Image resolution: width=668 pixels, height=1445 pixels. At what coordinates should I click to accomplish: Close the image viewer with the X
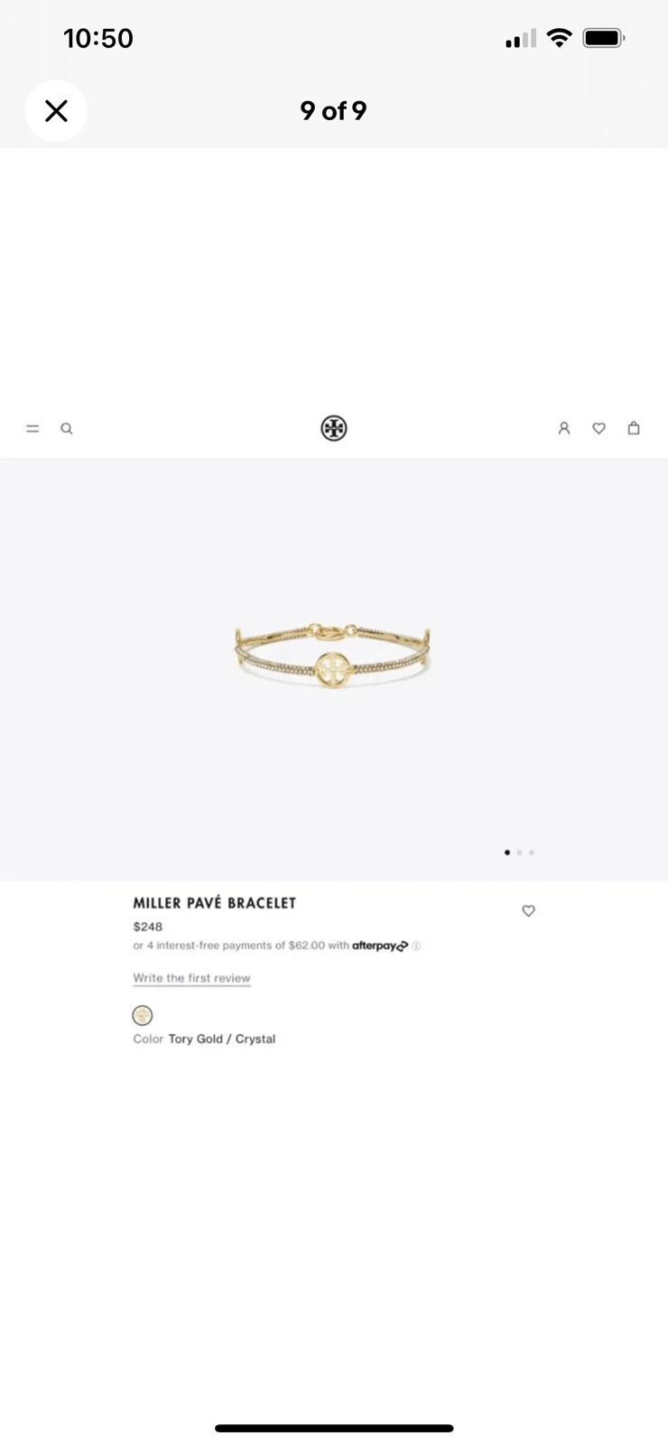(x=56, y=111)
